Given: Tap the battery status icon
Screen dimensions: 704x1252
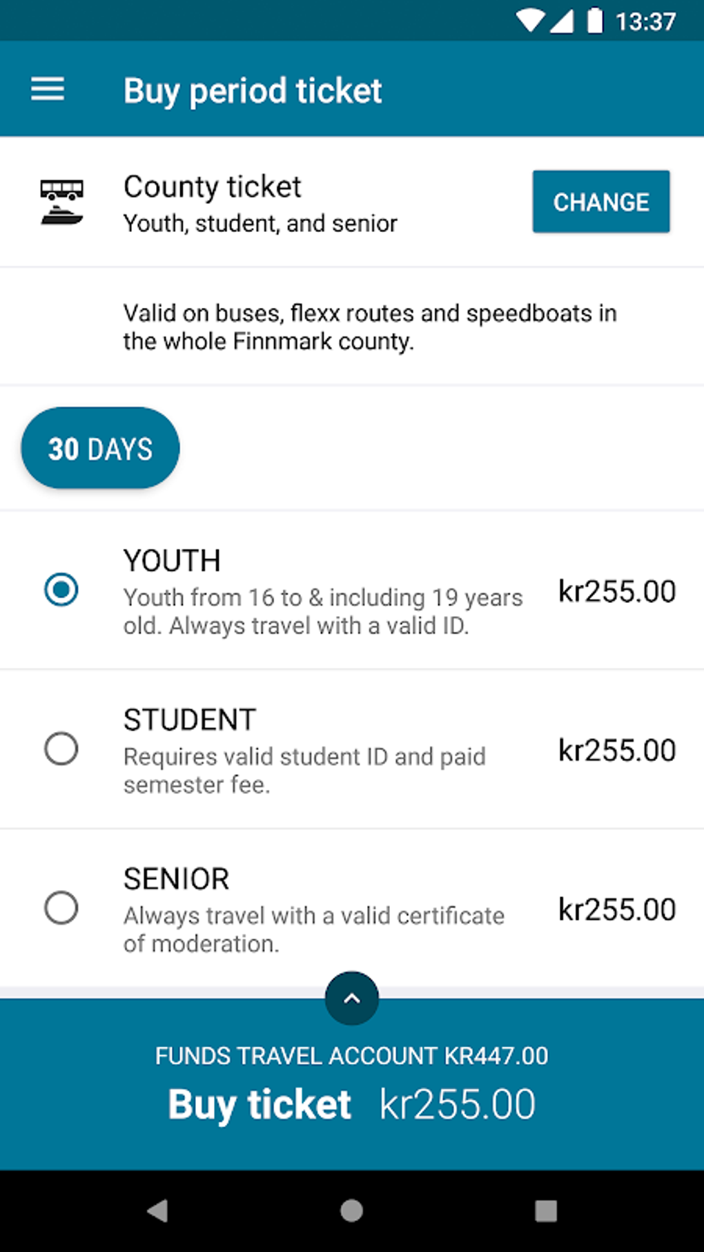Looking at the screenshot, I should point(594,21).
